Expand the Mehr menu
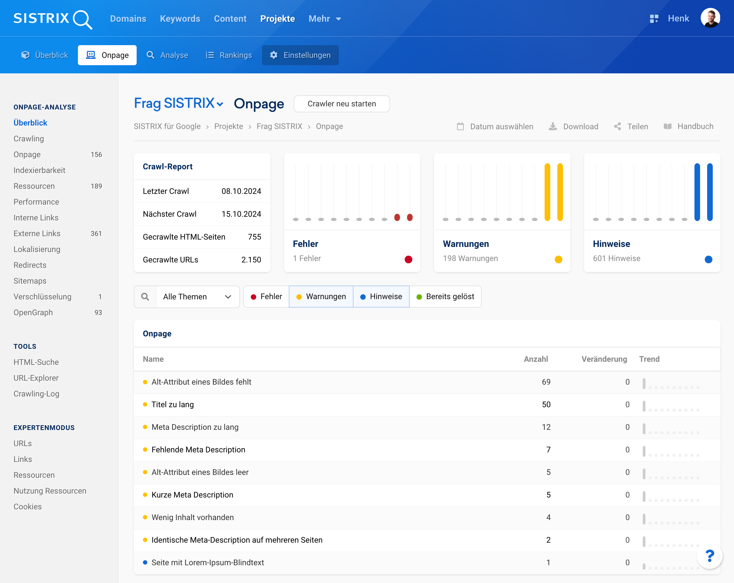Viewport: 734px width, 583px height. [325, 19]
